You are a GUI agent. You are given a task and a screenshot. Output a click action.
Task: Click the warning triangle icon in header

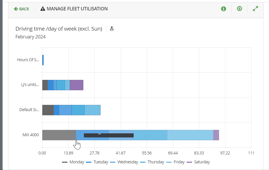43,9
